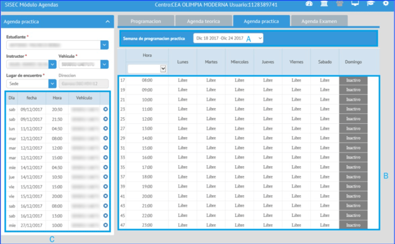This screenshot has height=244, width=395.
Task: Open the settings gear icon in header
Action: tap(385, 4)
